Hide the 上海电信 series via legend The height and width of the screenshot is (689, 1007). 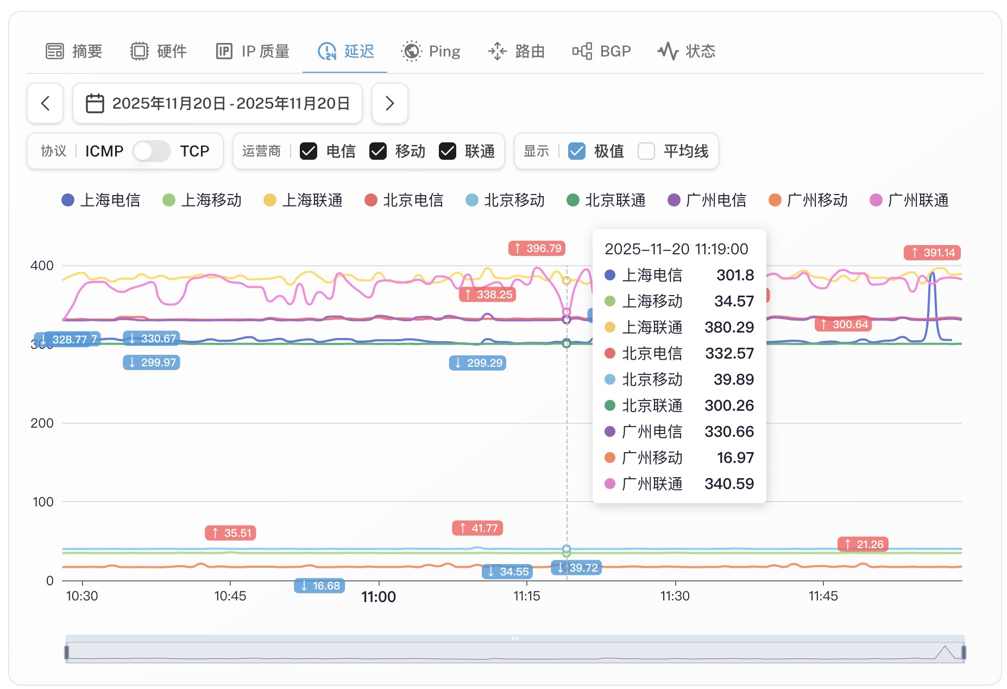[101, 201]
